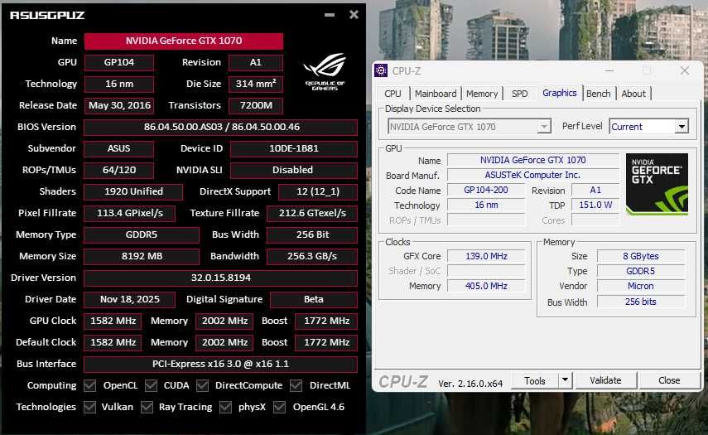The height and width of the screenshot is (435, 708).
Task: Click the GP104 GPU value
Action: click(x=119, y=62)
